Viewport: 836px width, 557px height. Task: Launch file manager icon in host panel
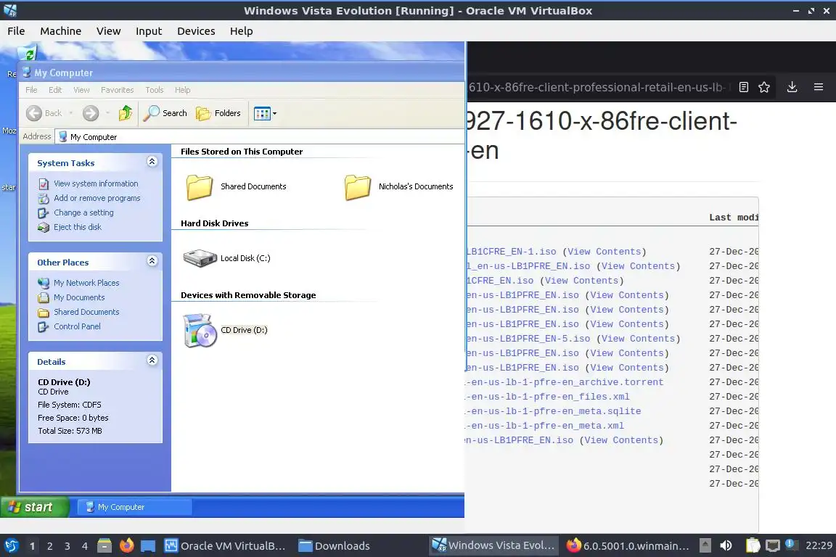(104, 545)
